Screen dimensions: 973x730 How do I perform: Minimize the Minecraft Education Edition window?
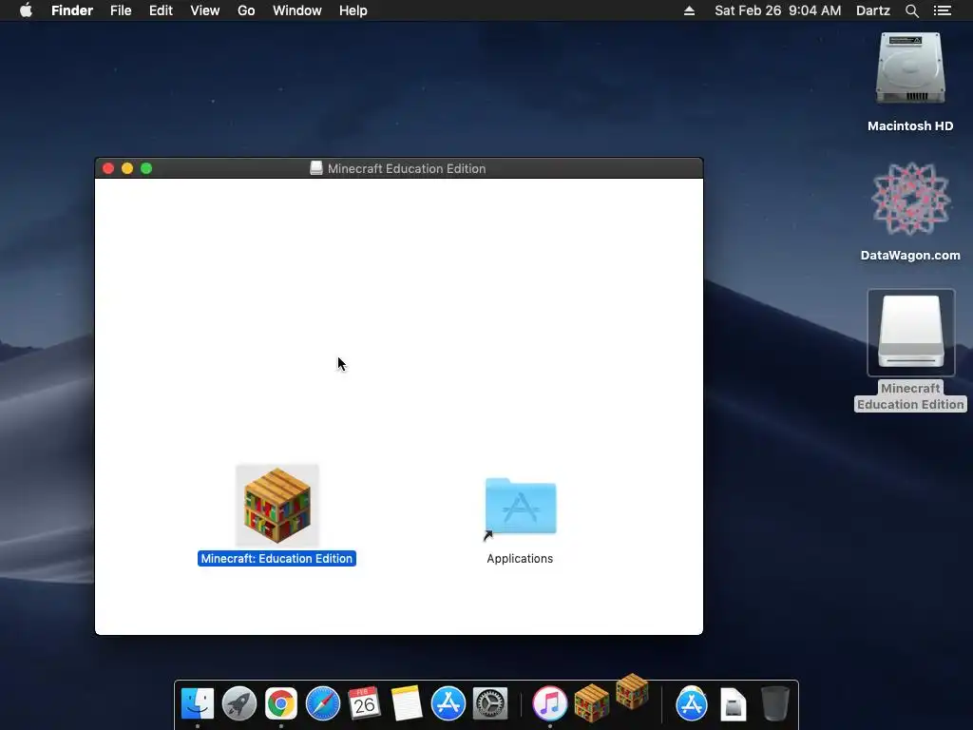[x=127, y=168]
